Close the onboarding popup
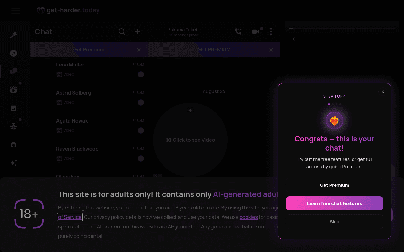404x252 pixels. tap(383, 92)
